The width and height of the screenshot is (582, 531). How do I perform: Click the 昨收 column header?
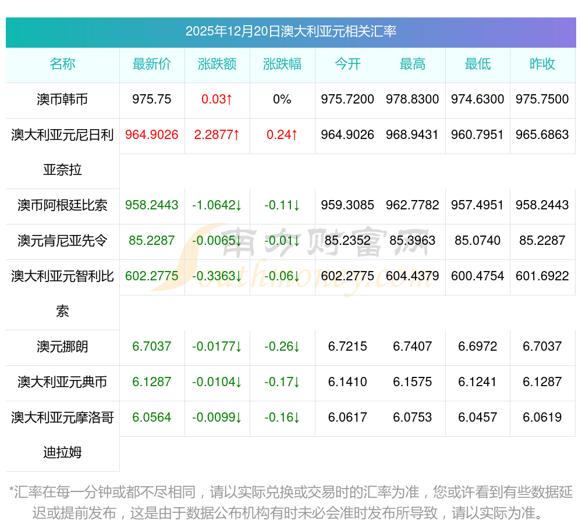[x=542, y=64]
